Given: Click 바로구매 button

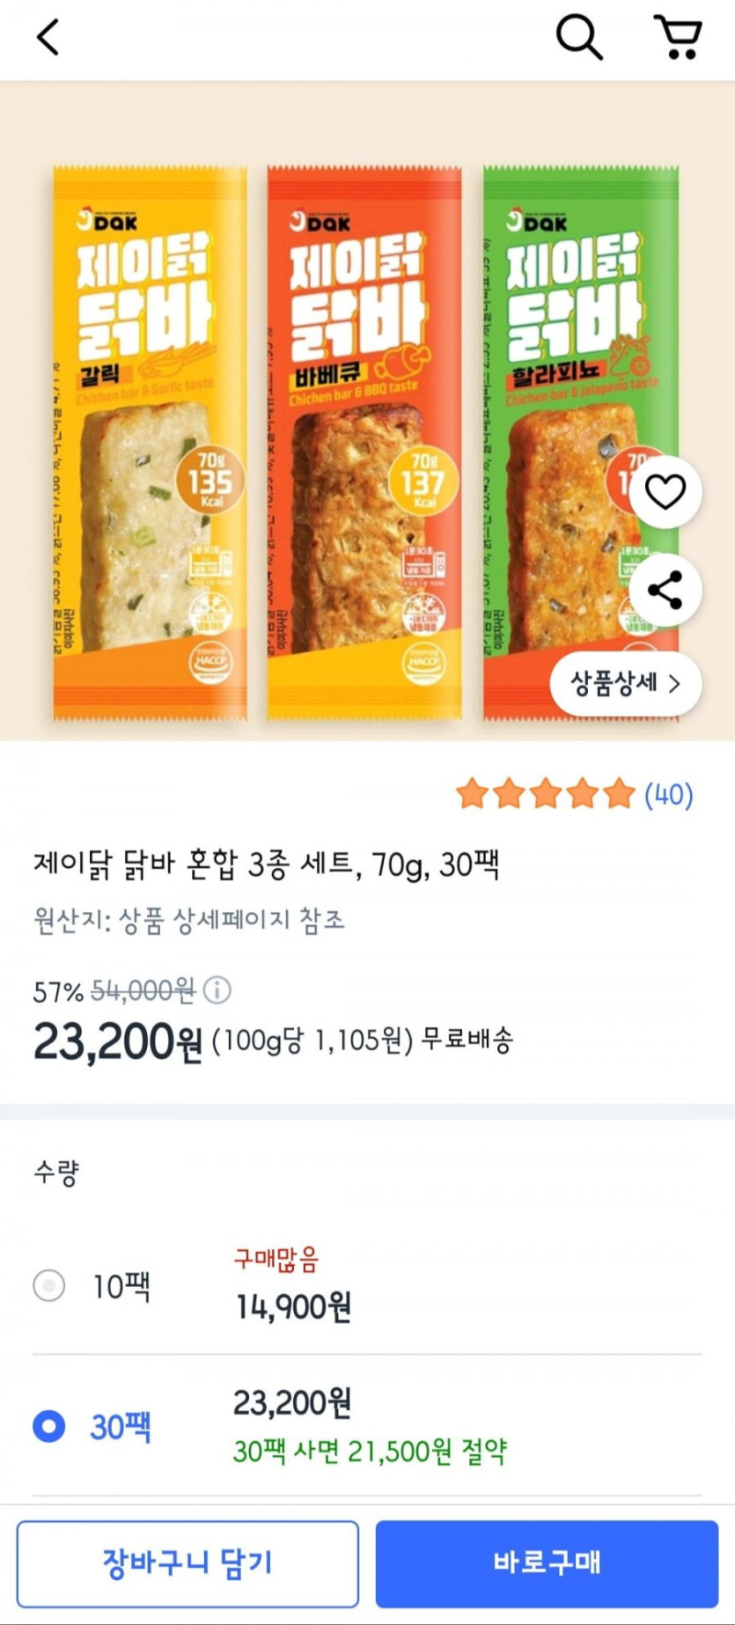Looking at the screenshot, I should pyautogui.click(x=547, y=1563).
